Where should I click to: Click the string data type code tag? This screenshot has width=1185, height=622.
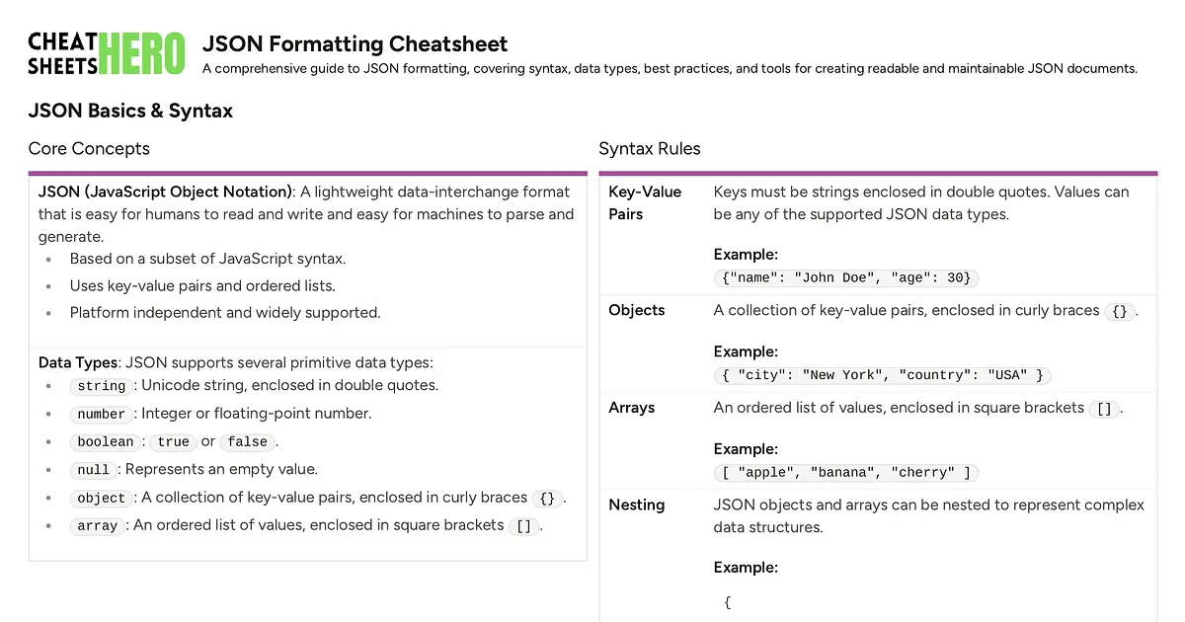[x=102, y=386]
